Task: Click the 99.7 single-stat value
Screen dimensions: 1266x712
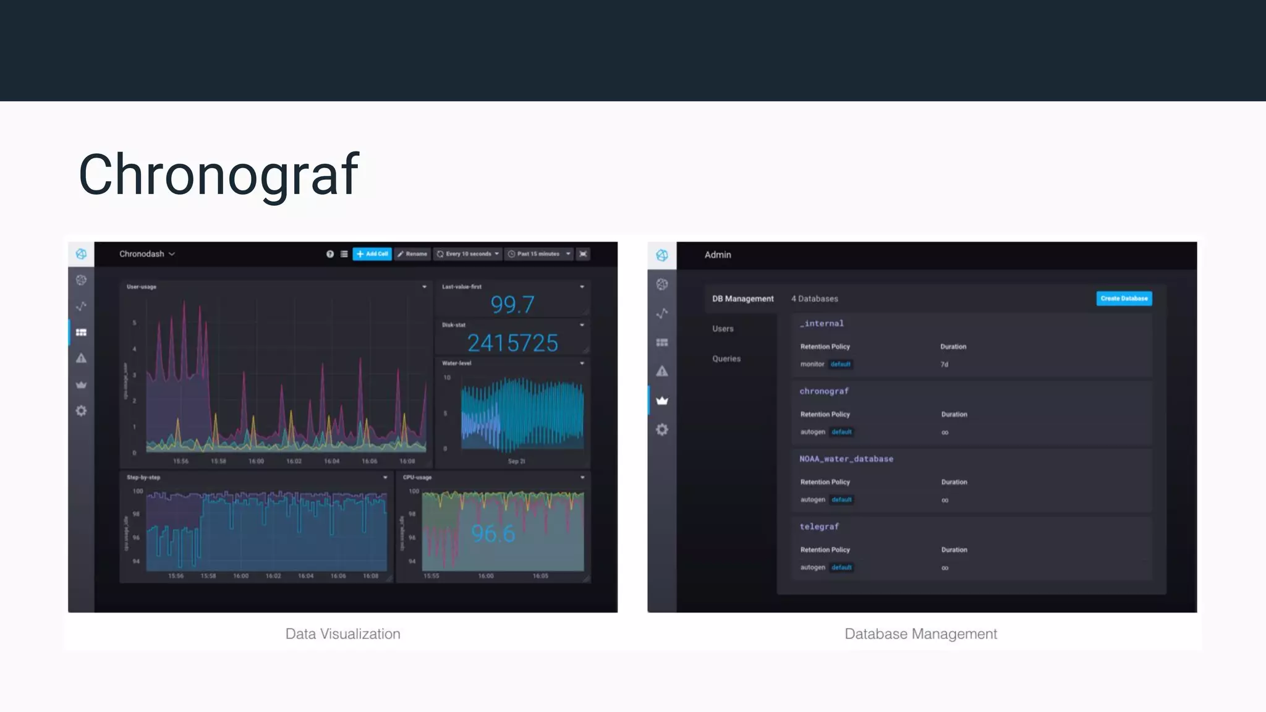Action: pyautogui.click(x=512, y=304)
